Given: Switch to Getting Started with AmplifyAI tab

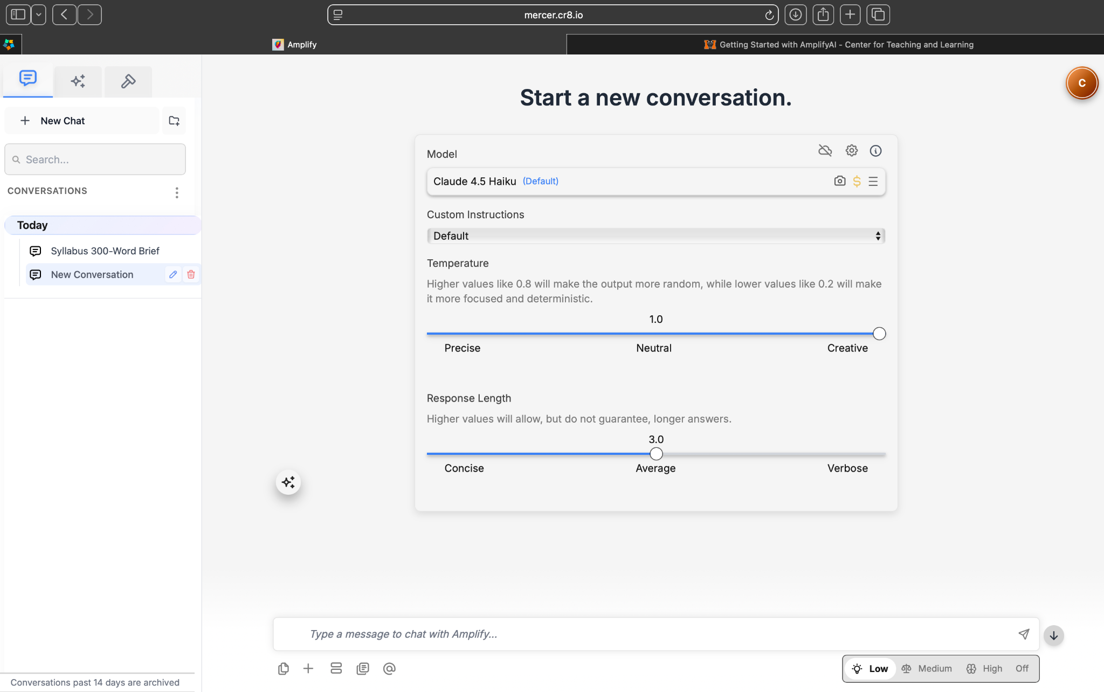Looking at the screenshot, I should (839, 45).
